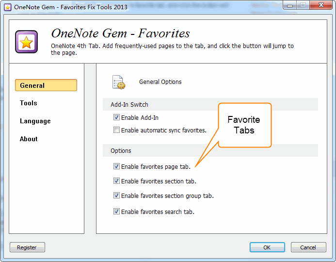This screenshot has height=262, width=336.
Task: Close the Favorites Fix Tools window
Action: pos(321,5)
